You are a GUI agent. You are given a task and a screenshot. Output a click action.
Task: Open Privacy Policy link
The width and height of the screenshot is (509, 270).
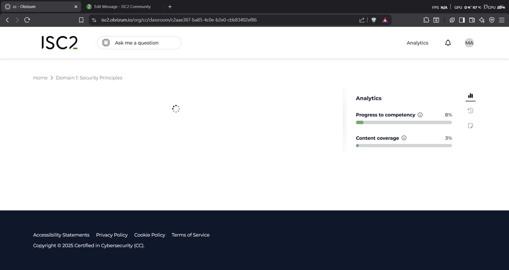coord(112,235)
